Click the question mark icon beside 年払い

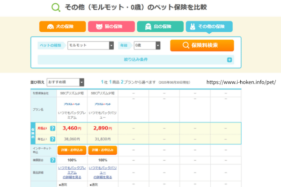tap(52, 139)
